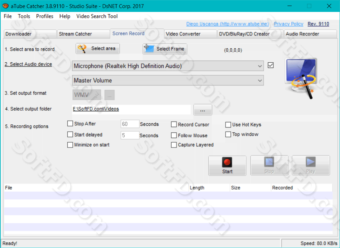Click the Recorded column header

point(301,188)
